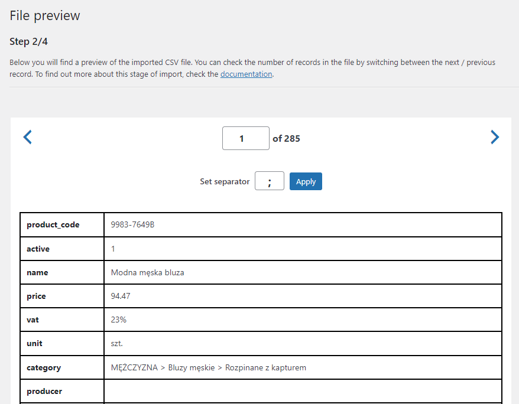Image resolution: width=519 pixels, height=404 pixels.
Task: Click the price value 94.47
Action: [121, 296]
